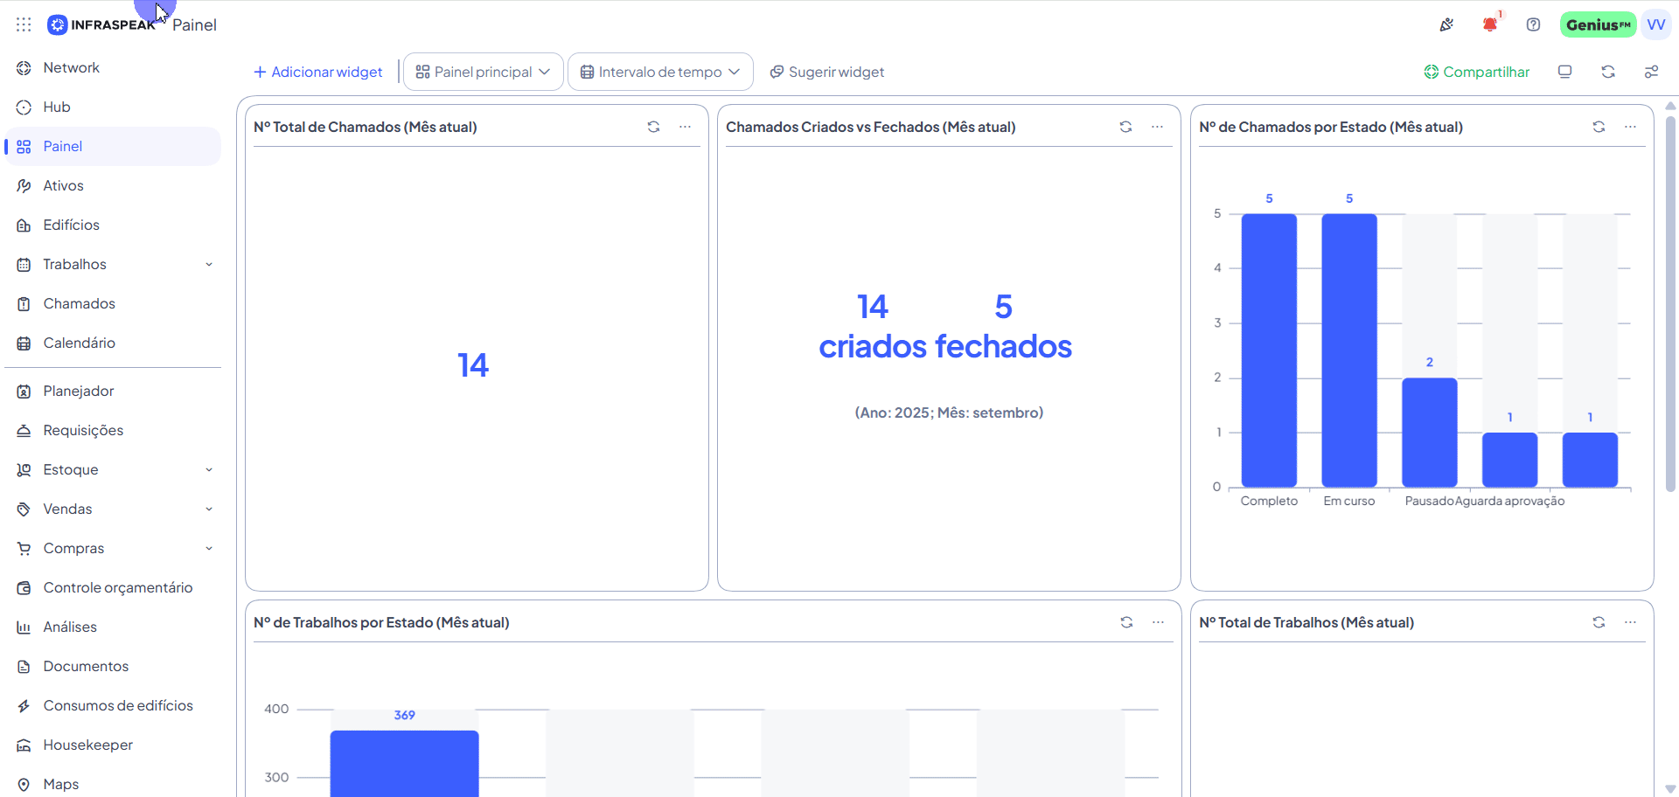Open the dashboard settings sliders icon
This screenshot has width=1679, height=797.
tap(1651, 72)
